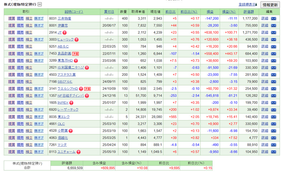The width and height of the screenshot is (286, 173).
Task: Open 詳細 for ユニチャーム row
Action: pos(265,152)
